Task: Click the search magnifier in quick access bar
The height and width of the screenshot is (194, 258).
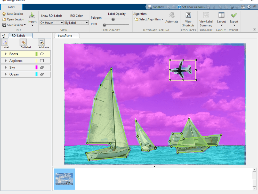Action: pos(168,7)
